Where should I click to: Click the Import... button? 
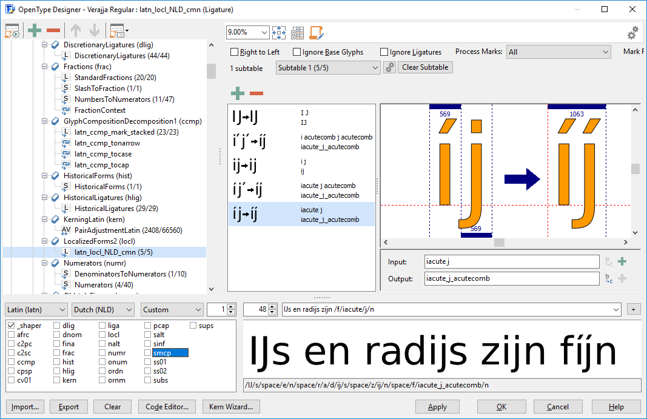click(x=25, y=407)
